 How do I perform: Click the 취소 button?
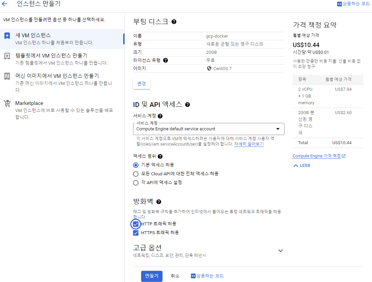pyautogui.click(x=175, y=276)
